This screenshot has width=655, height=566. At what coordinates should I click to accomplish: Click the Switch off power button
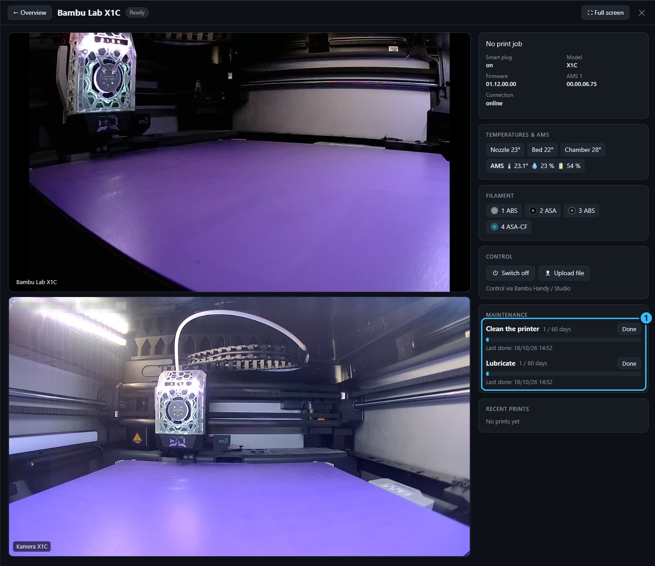(x=511, y=273)
